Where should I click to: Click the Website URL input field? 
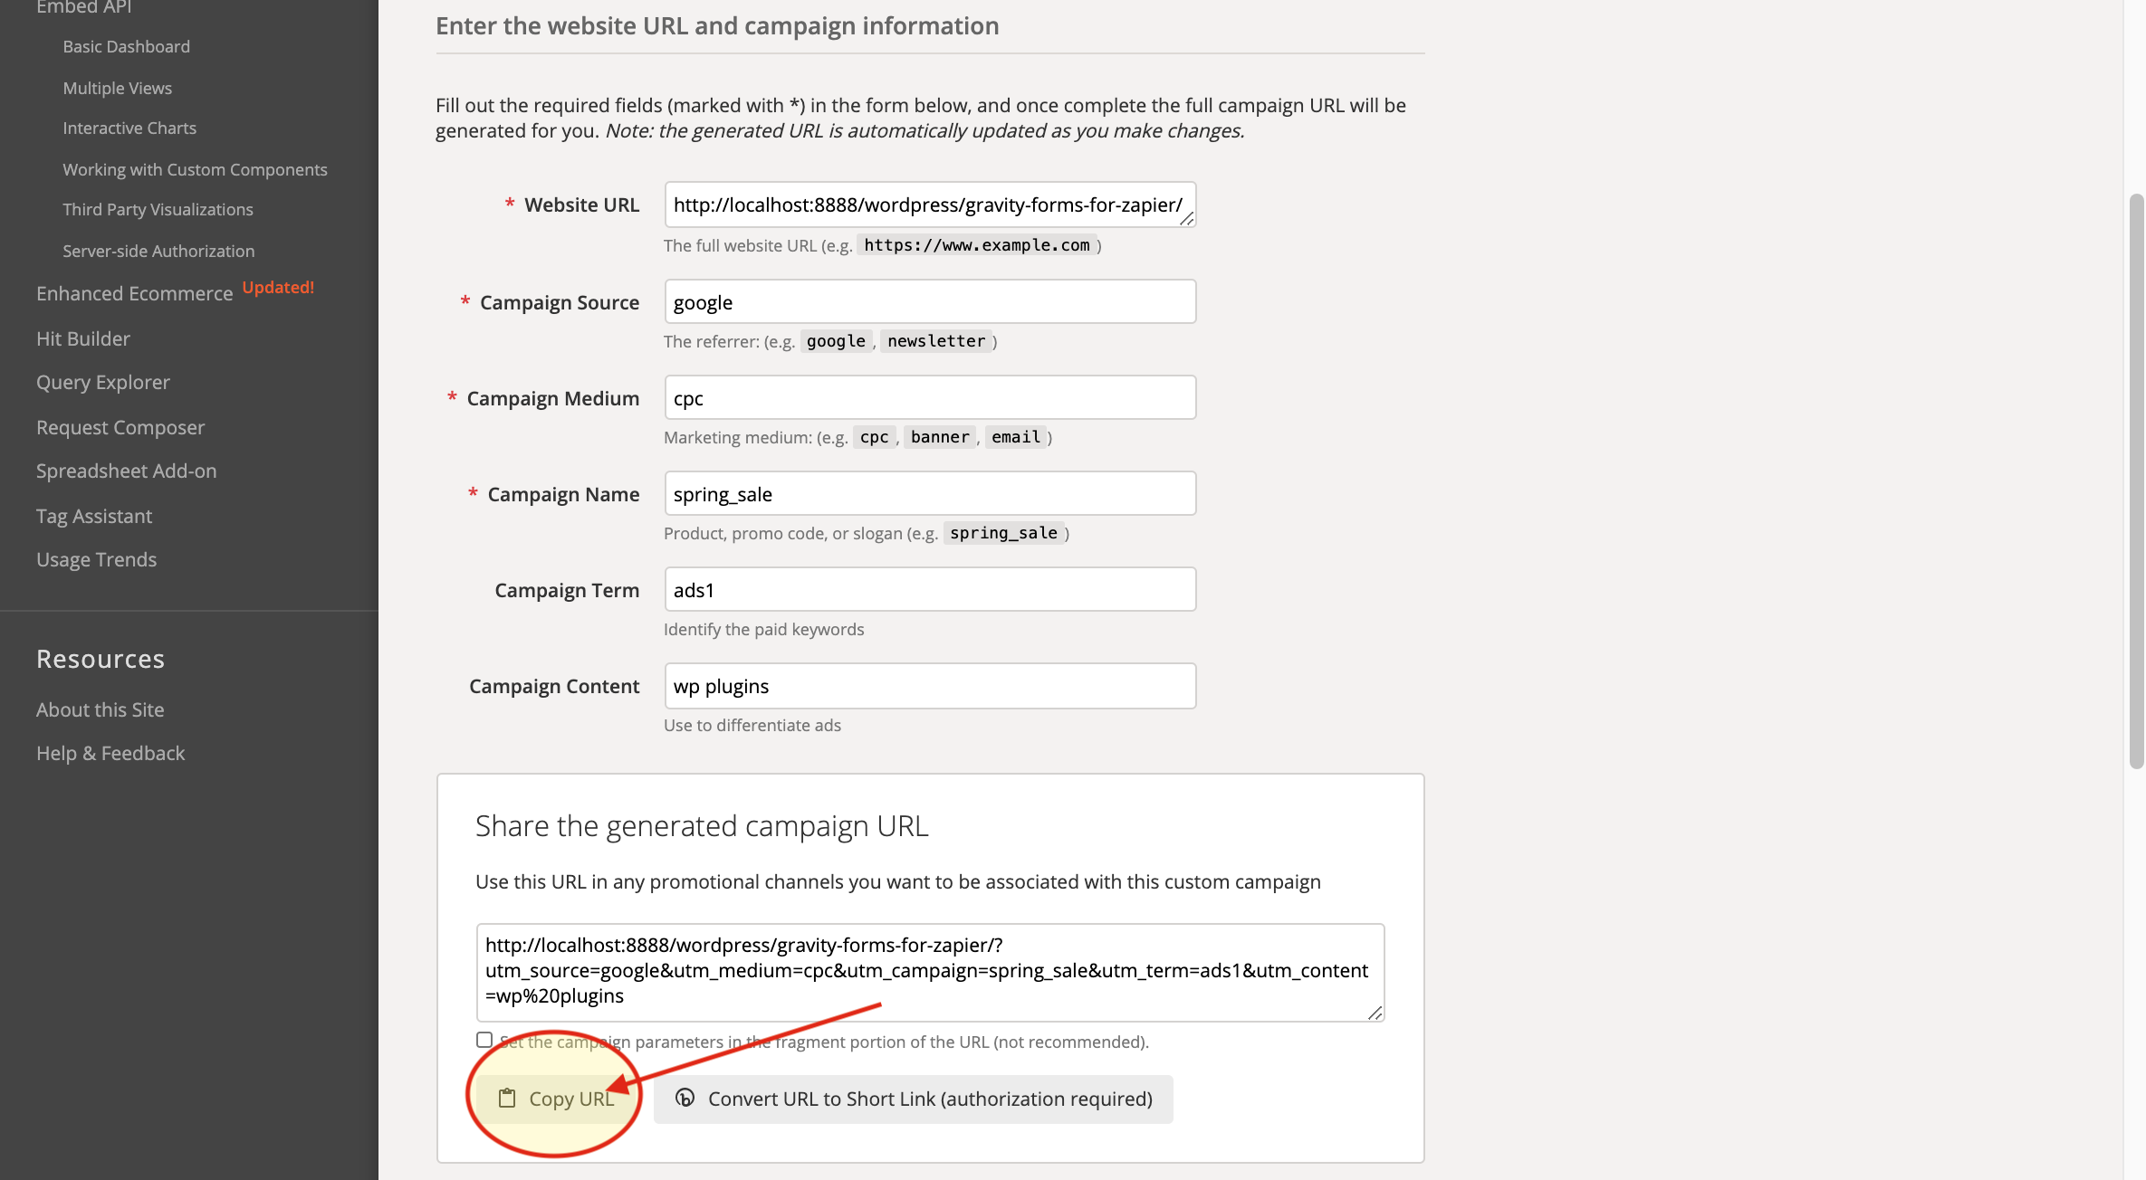(x=930, y=205)
